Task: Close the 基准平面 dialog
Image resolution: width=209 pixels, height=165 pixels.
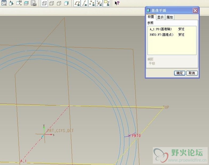Action: tap(195, 10)
